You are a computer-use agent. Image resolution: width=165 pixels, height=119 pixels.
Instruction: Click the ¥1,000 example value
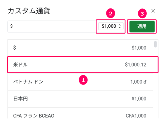coord(139,99)
